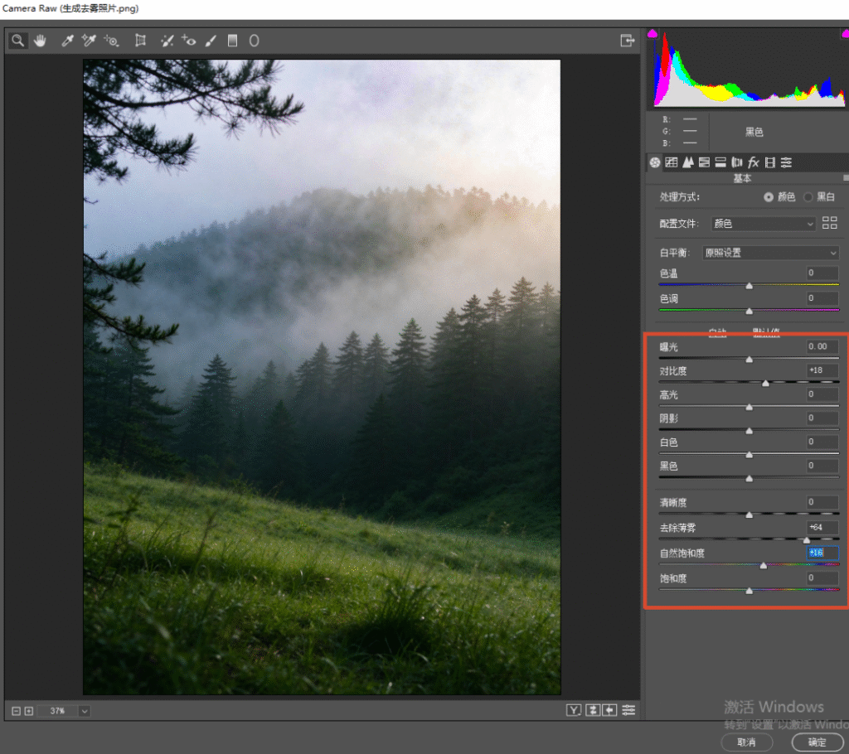Select the Spot Removal tool
Image resolution: width=849 pixels, height=754 pixels.
pyautogui.click(x=167, y=41)
